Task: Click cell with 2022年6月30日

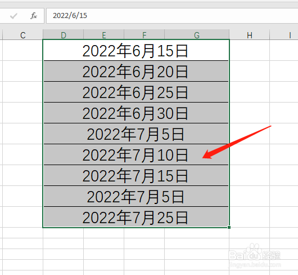Action: click(136, 113)
